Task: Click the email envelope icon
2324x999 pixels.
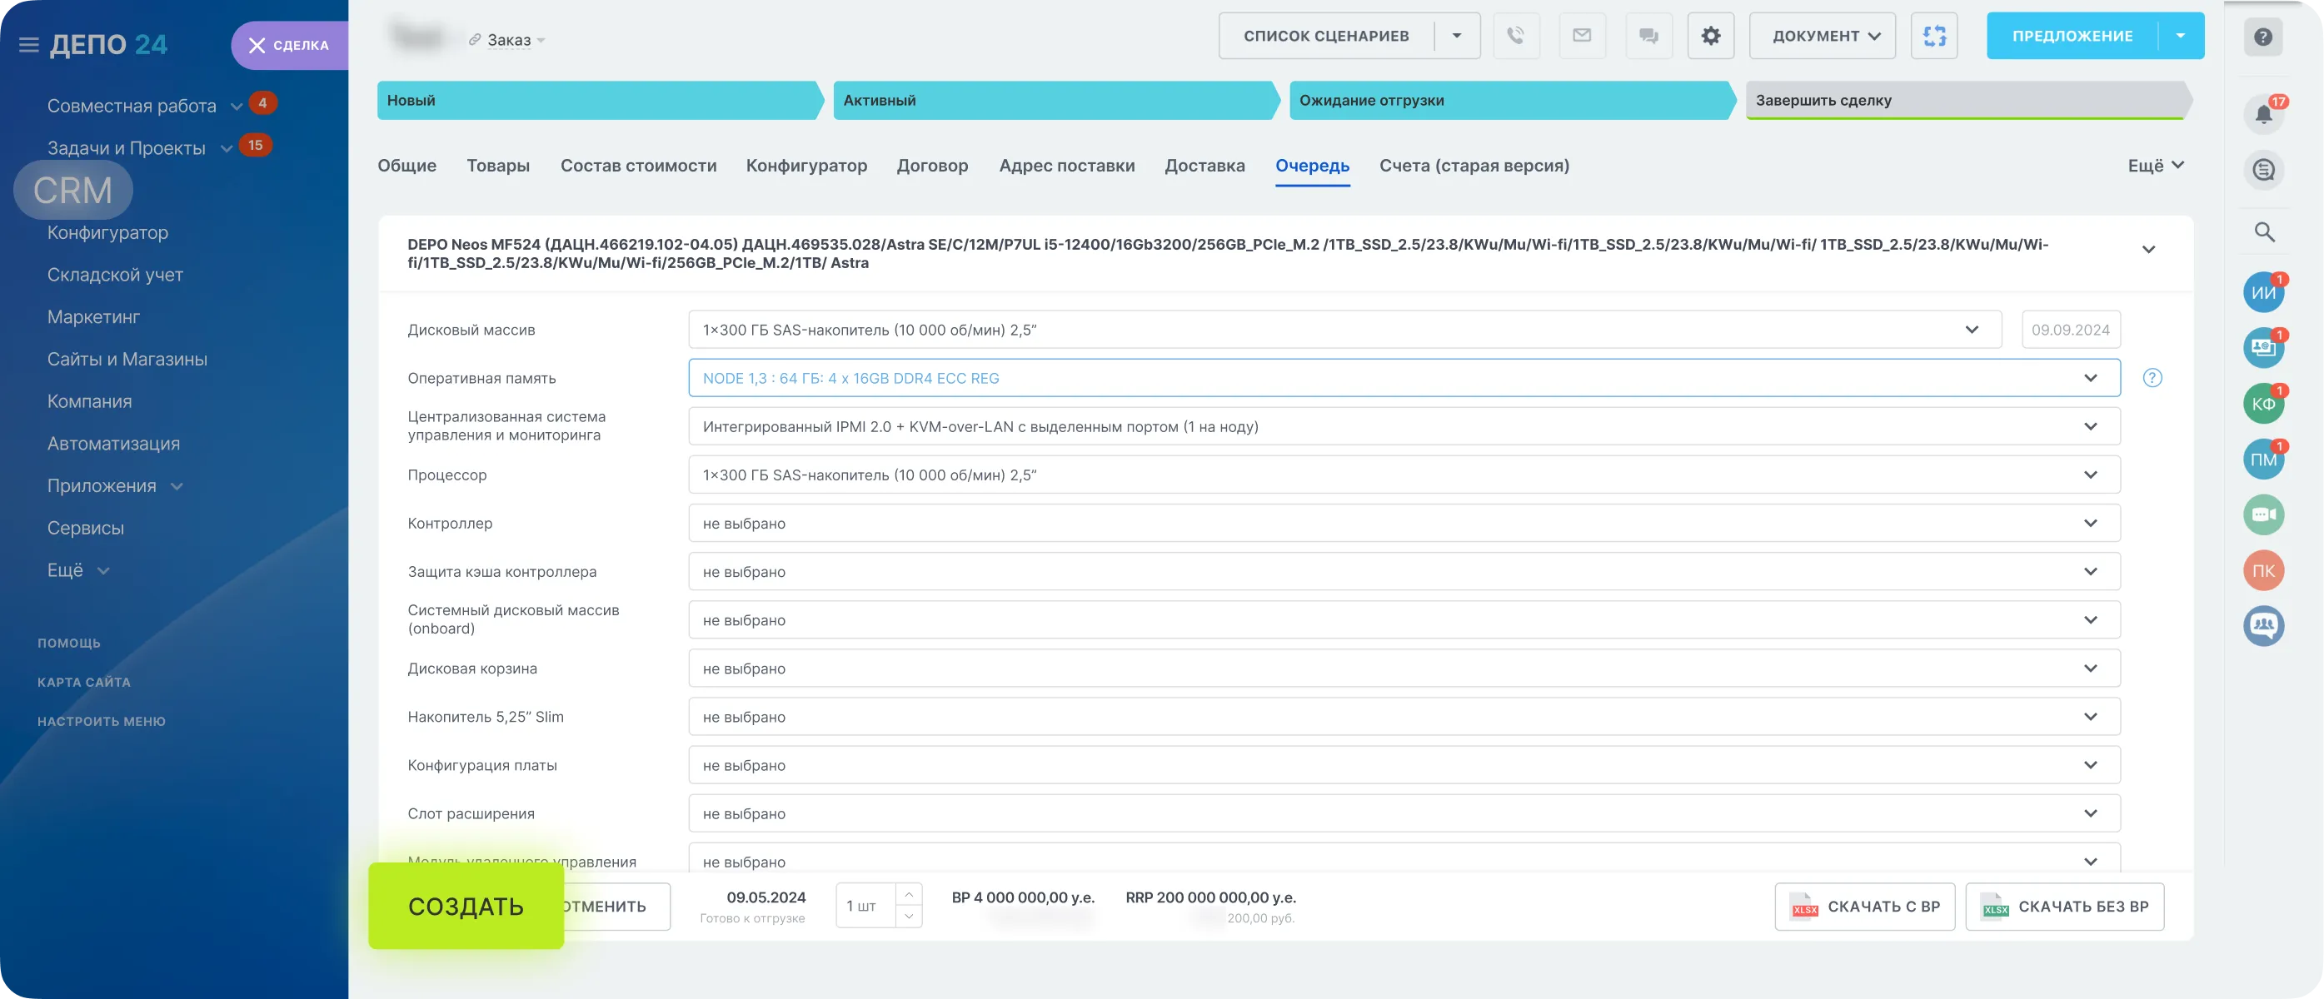Action: click(1582, 36)
